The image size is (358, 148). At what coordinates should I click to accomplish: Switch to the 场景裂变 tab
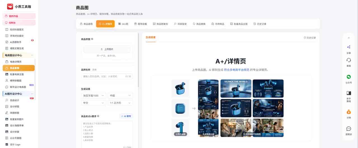pos(180,24)
